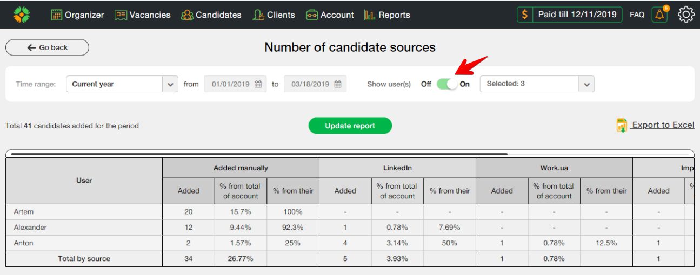Open the Selected: 3 users dropdown
The width and height of the screenshot is (700, 275).
click(x=586, y=84)
